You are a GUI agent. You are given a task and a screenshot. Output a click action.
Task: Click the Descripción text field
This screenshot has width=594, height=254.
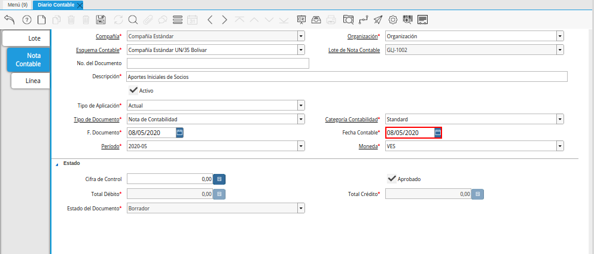[x=347, y=76]
